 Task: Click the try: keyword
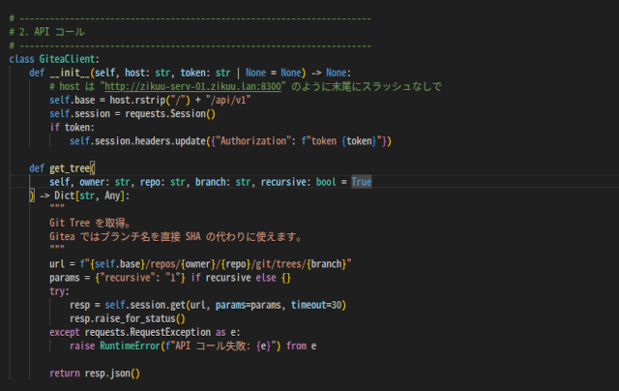click(x=59, y=290)
